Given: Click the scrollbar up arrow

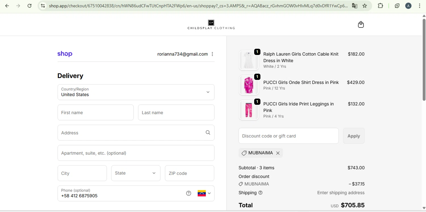Looking at the screenshot, I should point(424,16).
